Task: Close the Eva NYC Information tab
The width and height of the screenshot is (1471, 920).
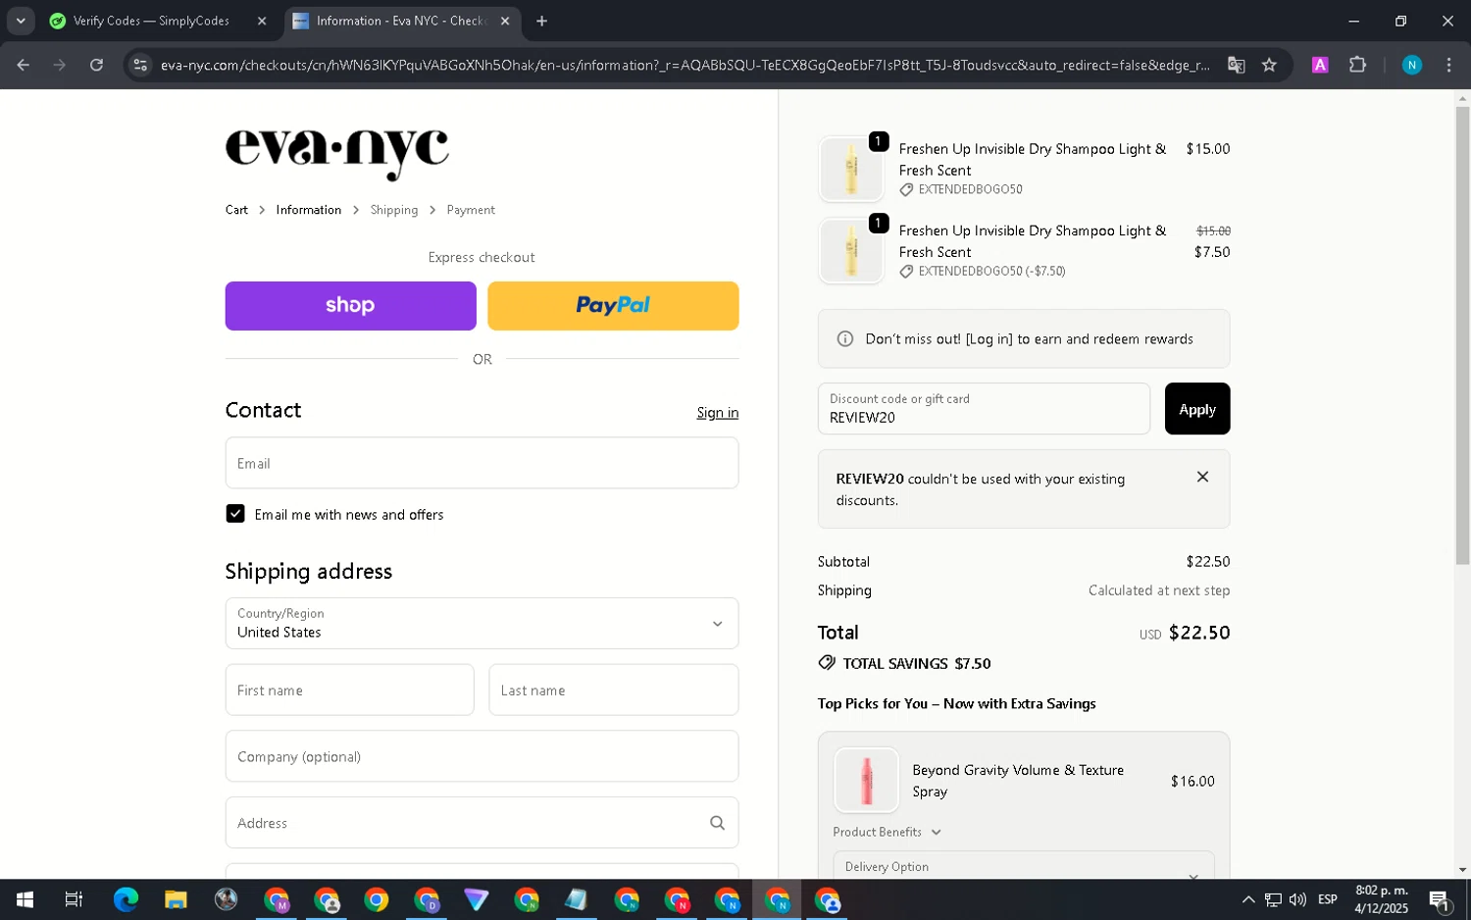Action: [505, 21]
